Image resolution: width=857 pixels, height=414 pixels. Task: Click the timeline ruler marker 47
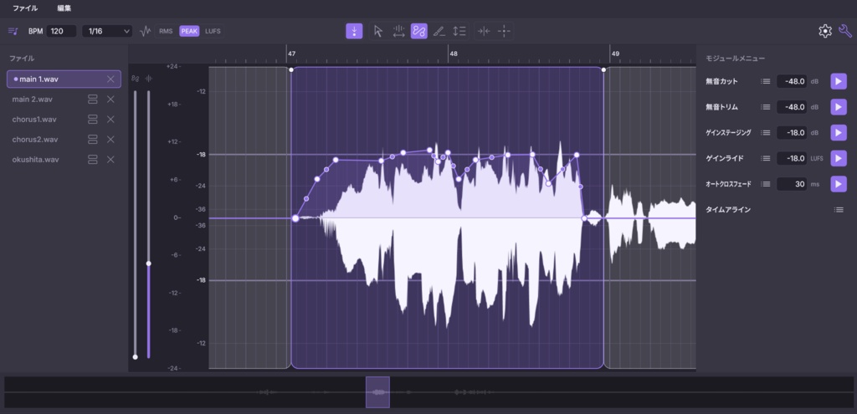click(x=292, y=54)
